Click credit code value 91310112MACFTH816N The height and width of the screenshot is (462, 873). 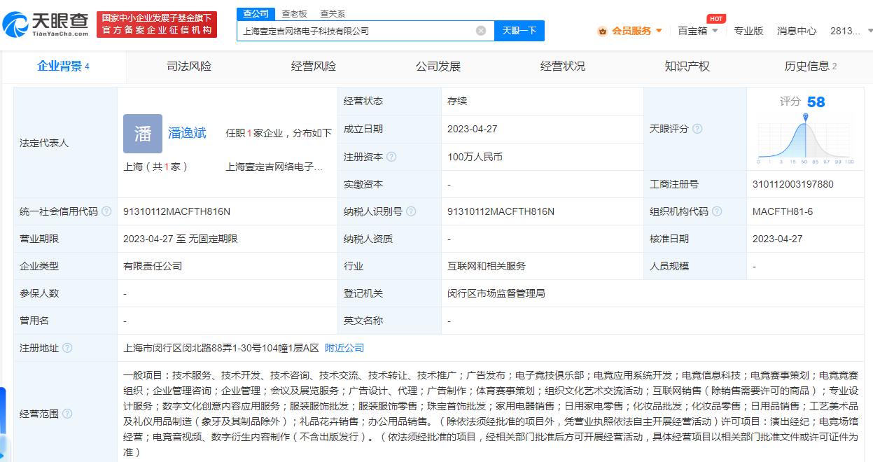(176, 211)
